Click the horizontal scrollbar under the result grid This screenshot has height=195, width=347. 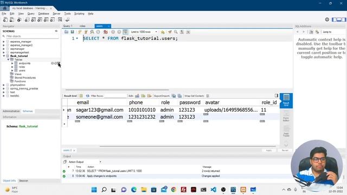point(188,146)
